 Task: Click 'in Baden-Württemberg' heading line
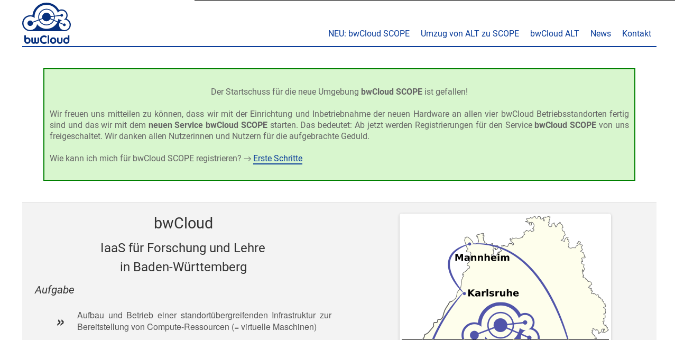[x=183, y=267]
